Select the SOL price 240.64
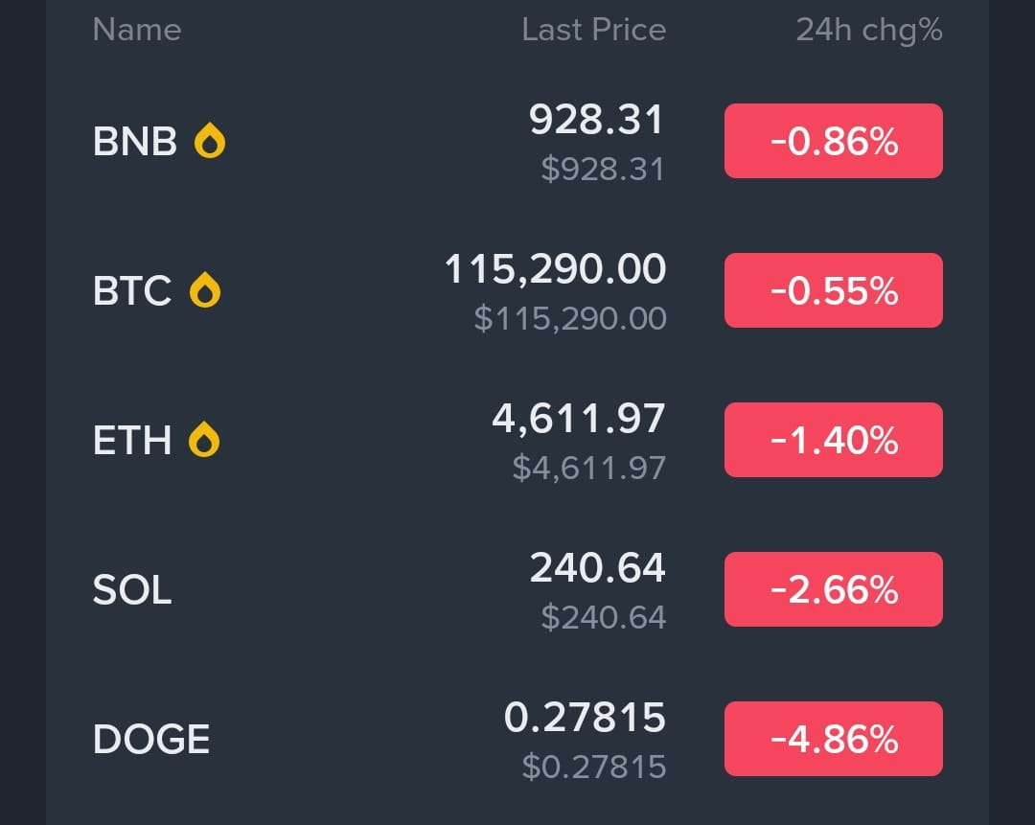This screenshot has height=825, width=1035. click(597, 567)
